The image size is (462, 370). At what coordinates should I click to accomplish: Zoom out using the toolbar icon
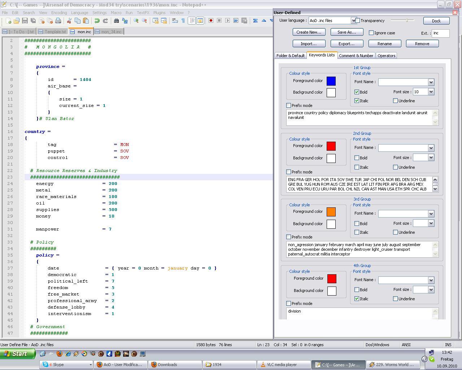(144, 21)
